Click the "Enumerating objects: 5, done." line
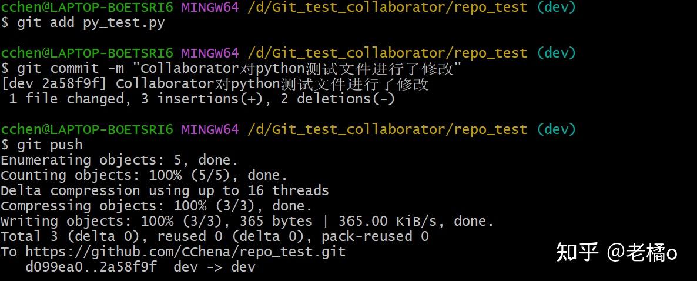 point(119,160)
